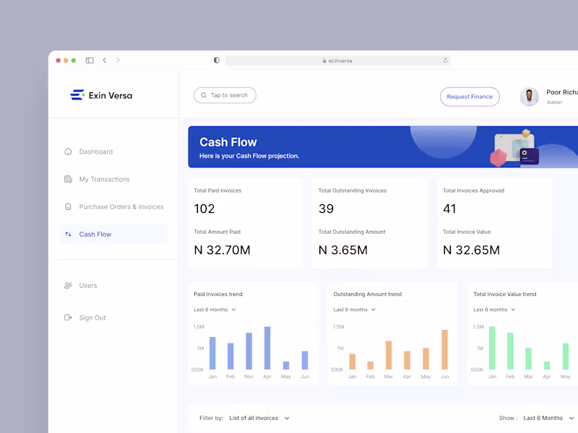The image size is (578, 433).
Task: Toggle the browser sidebar panel icon
Action: point(90,61)
